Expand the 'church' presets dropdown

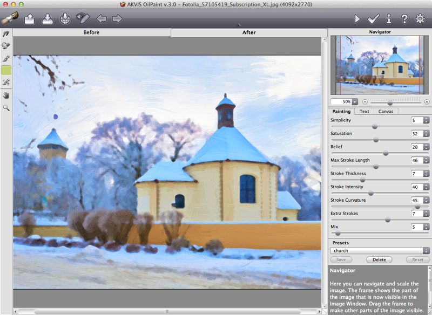[x=380, y=251]
